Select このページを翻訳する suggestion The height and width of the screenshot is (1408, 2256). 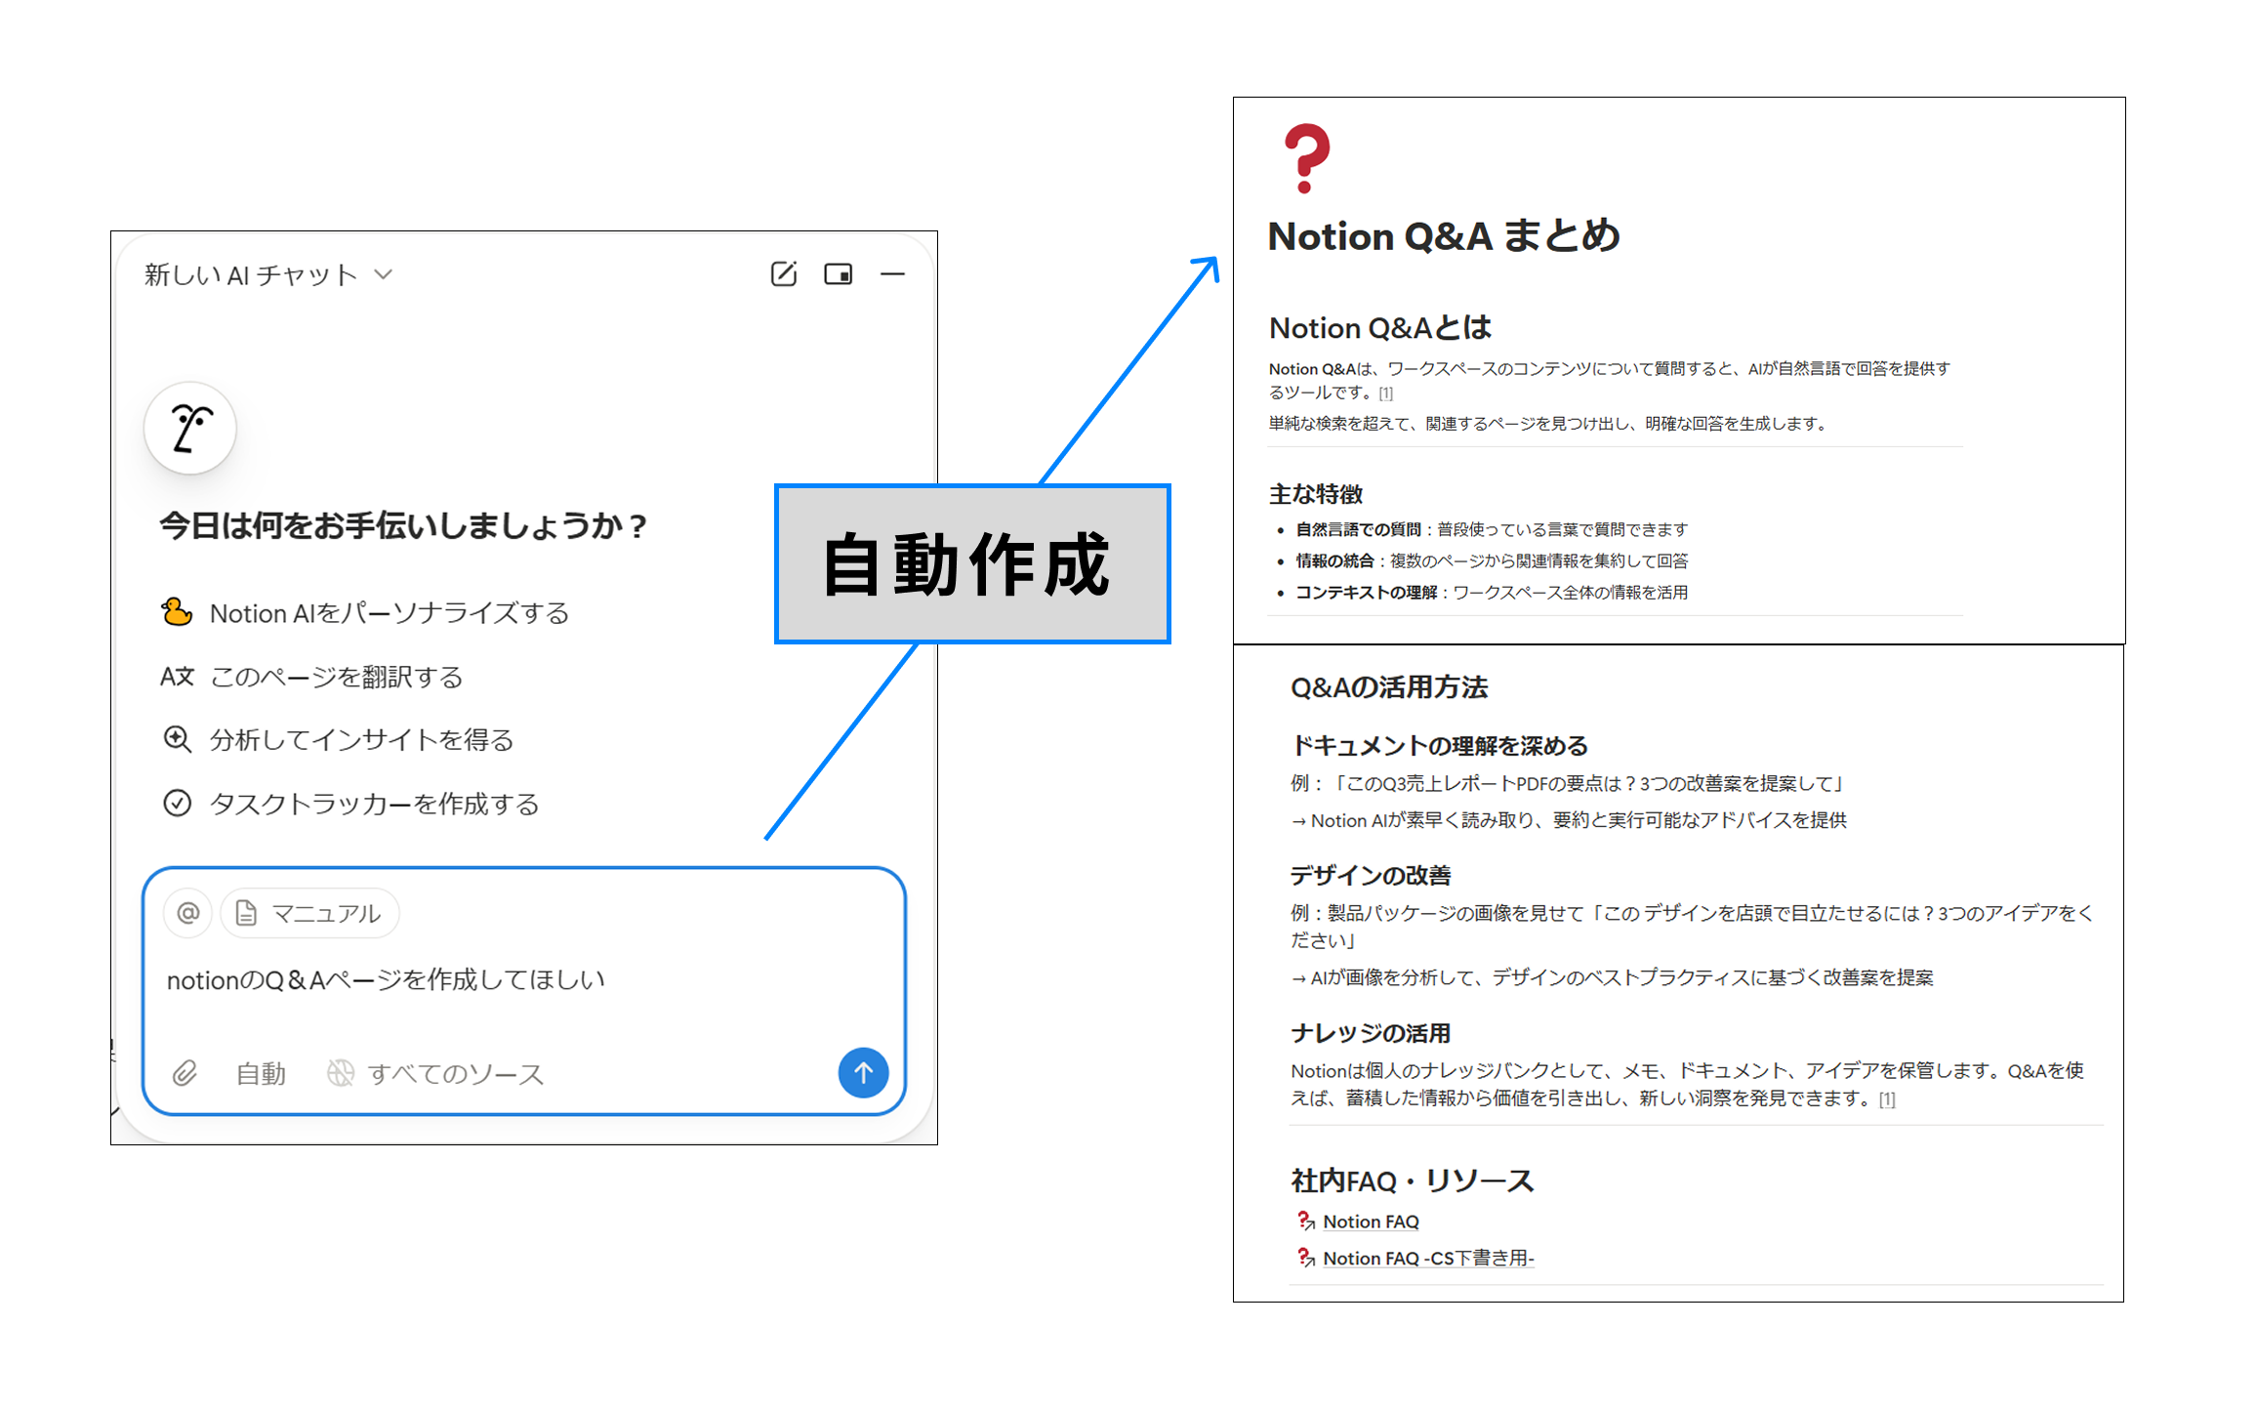click(336, 677)
